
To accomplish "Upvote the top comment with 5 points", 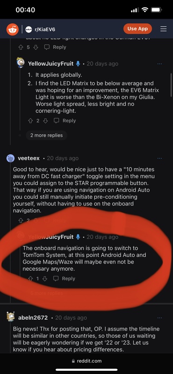I will (x=21, y=47).
